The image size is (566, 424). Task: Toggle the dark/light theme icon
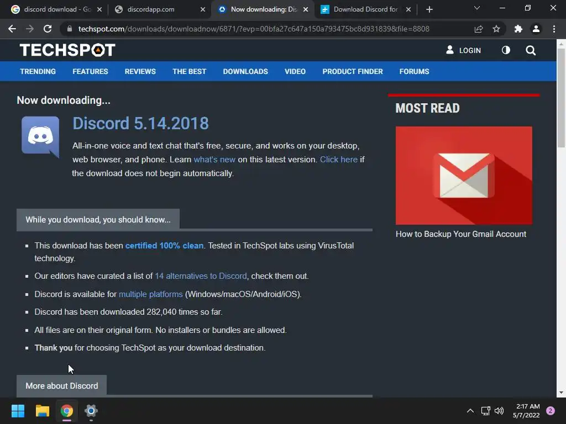tap(506, 50)
